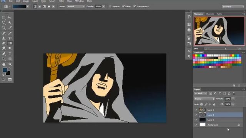Click the options bar gradient preview
Viewport: 246px width, 138px height.
point(20,7)
